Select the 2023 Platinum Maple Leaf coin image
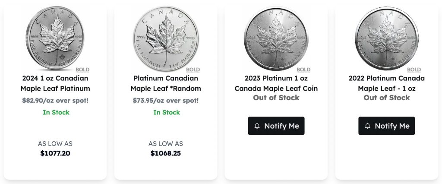 (x=276, y=38)
